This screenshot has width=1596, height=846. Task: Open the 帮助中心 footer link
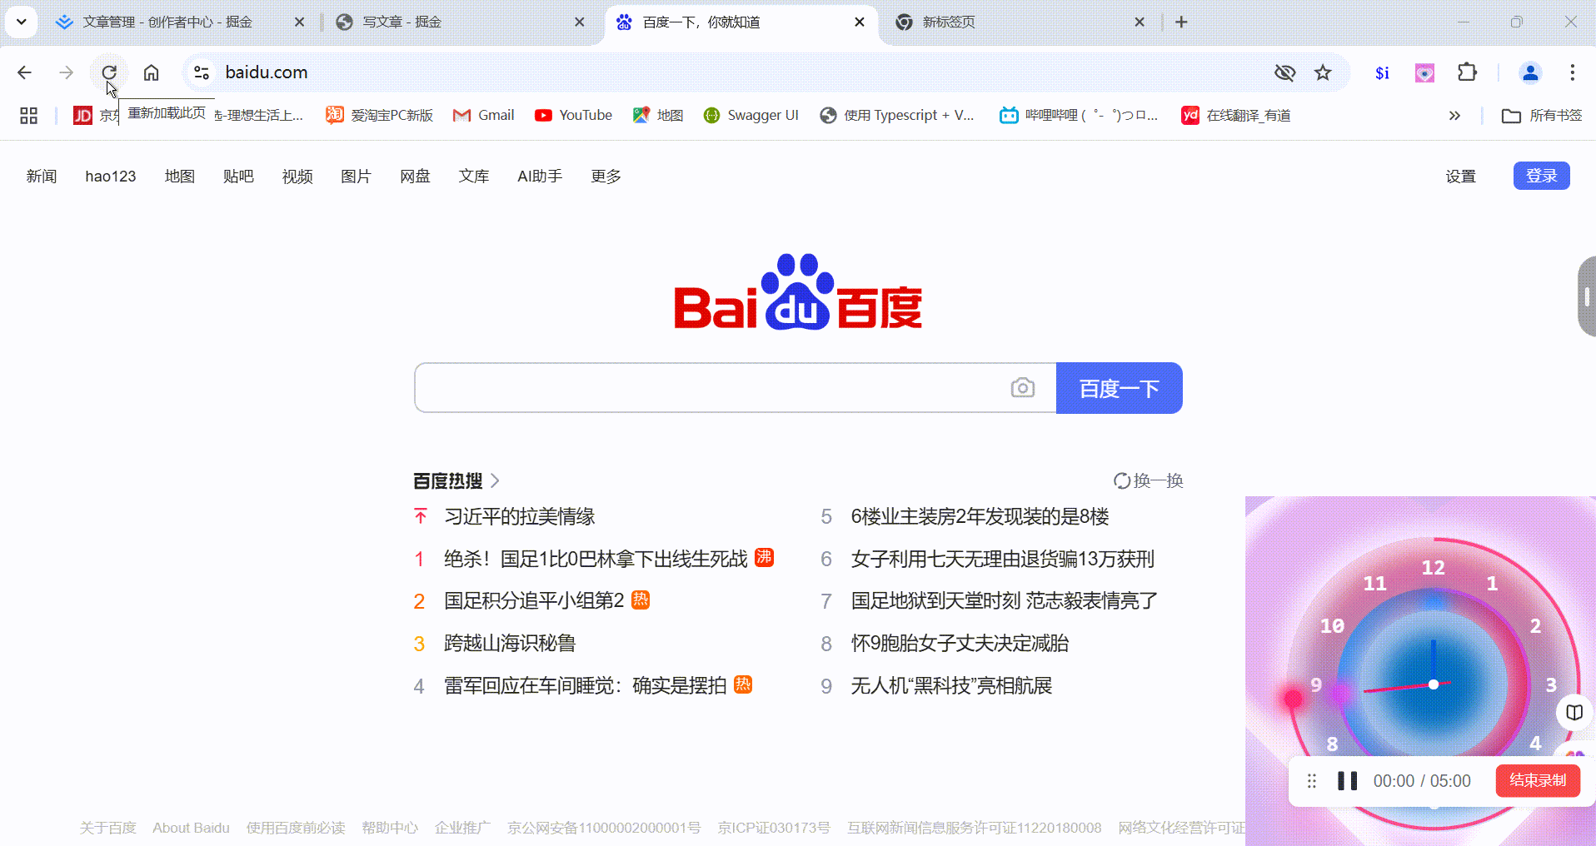pos(390,828)
